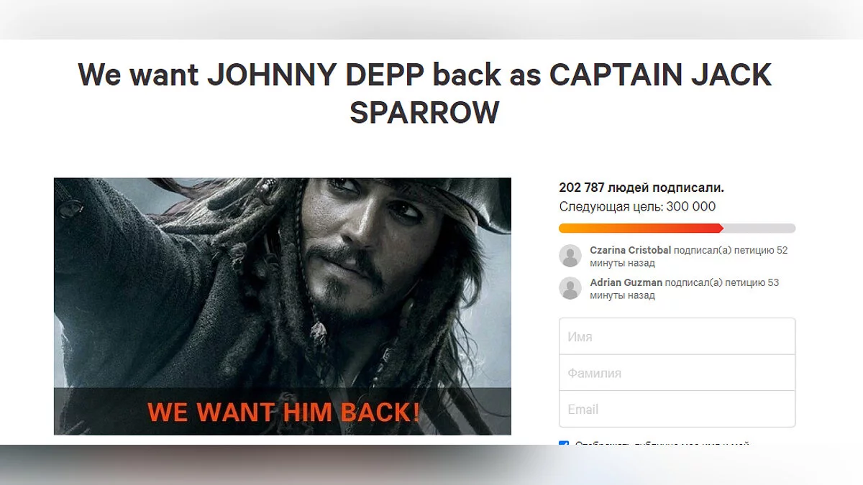The image size is (863, 485).
Task: Click Adrian Guzman's avatar icon
Action: 570,288
